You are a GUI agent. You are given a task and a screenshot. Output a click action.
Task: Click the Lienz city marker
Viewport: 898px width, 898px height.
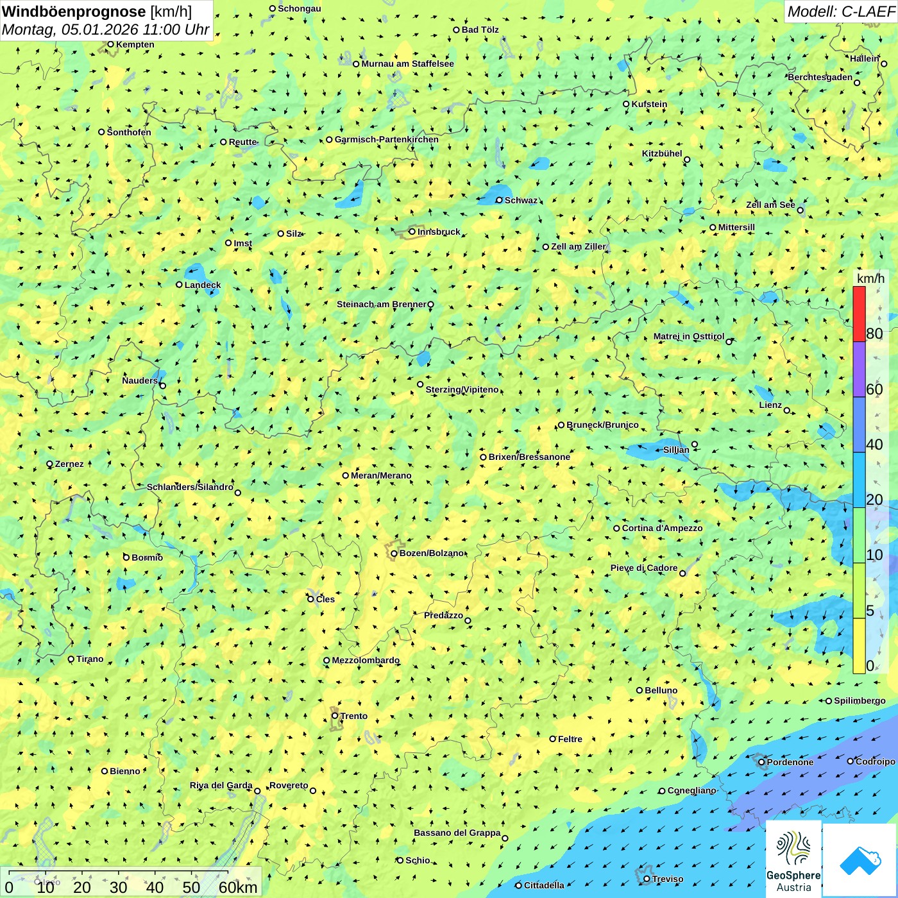787,411
